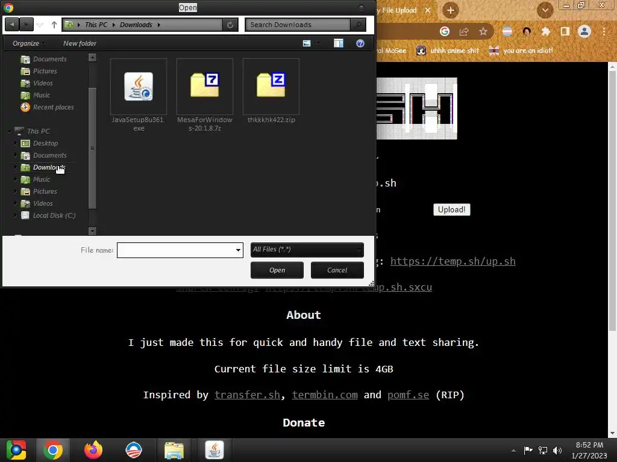Click Upload! button on webpage
This screenshot has width=617, height=462.
[452, 209]
